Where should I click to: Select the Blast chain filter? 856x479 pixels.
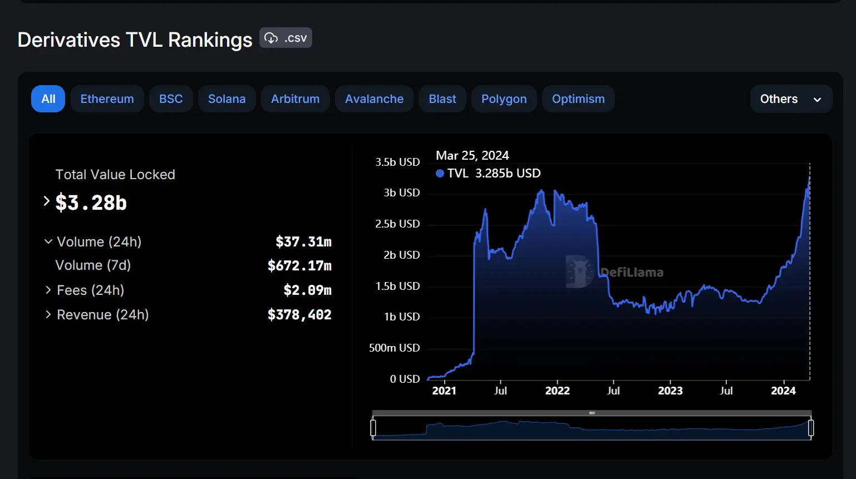click(442, 98)
